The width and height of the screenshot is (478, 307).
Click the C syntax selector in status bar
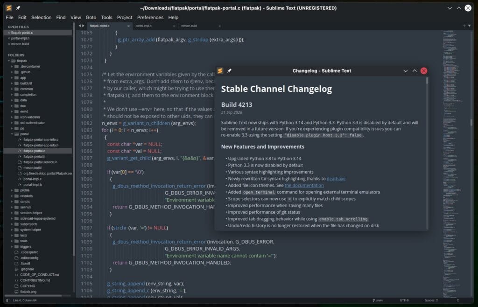pyautogui.click(x=457, y=300)
